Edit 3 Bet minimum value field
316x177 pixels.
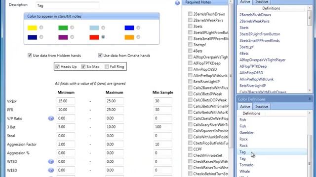click(66, 127)
